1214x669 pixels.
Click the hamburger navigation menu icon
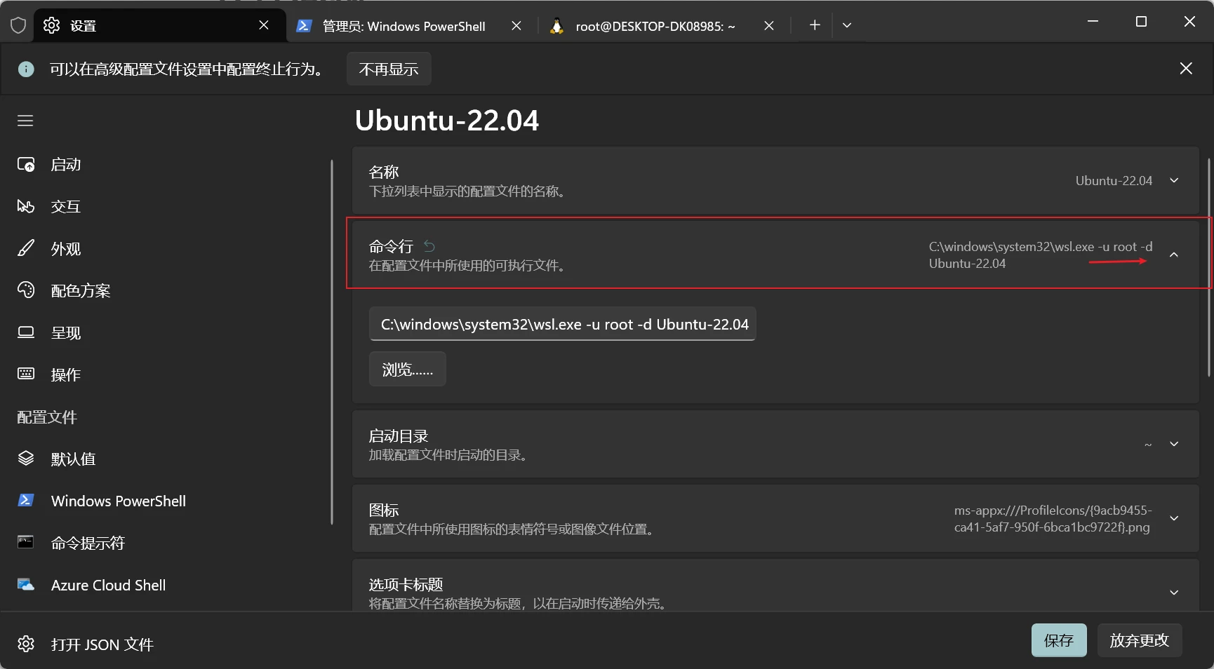25,121
